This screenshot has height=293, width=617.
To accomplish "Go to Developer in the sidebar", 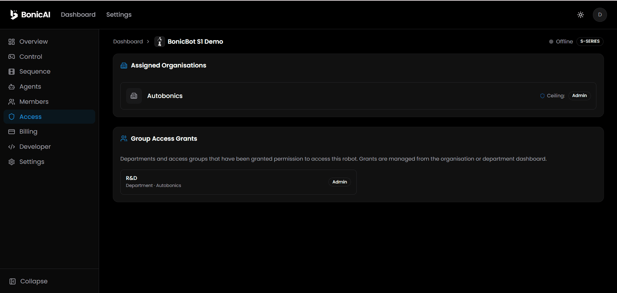I will point(50,147).
